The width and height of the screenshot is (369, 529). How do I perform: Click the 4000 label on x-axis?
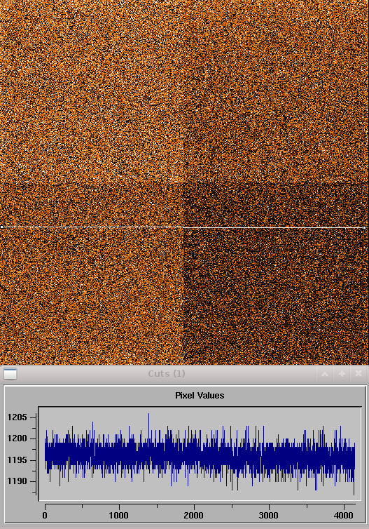(x=344, y=516)
